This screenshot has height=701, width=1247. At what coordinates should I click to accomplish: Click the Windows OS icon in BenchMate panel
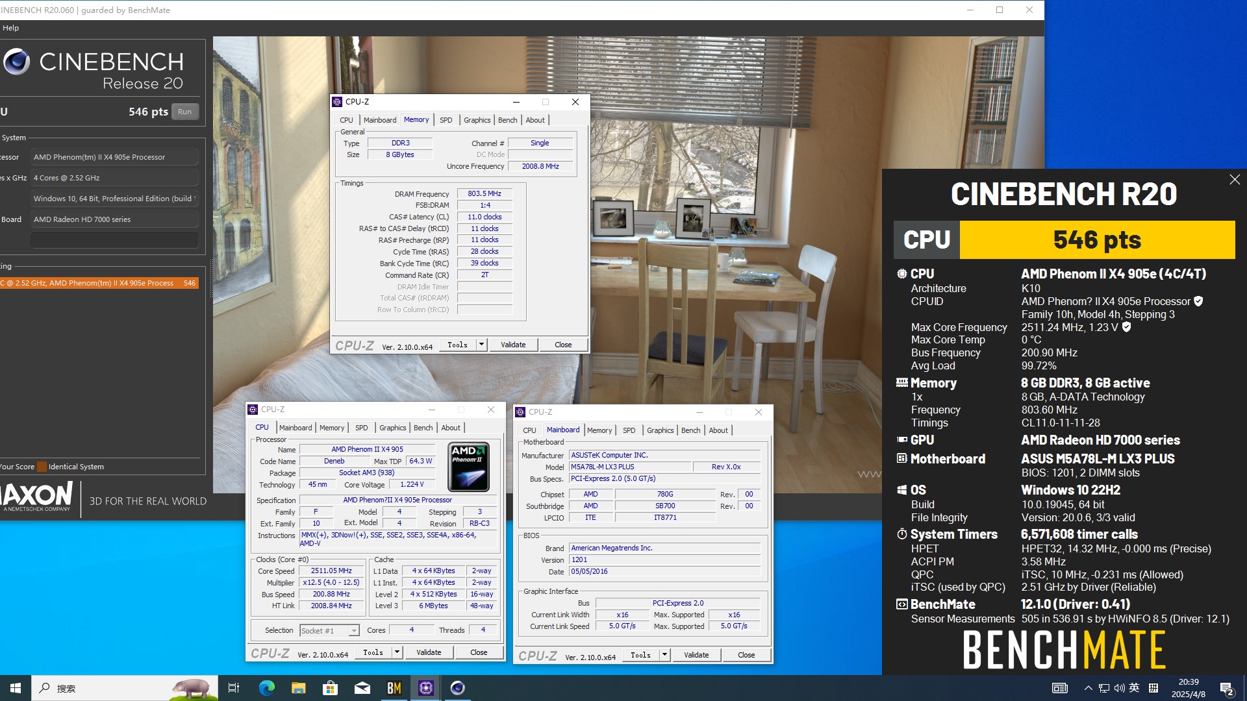(901, 490)
